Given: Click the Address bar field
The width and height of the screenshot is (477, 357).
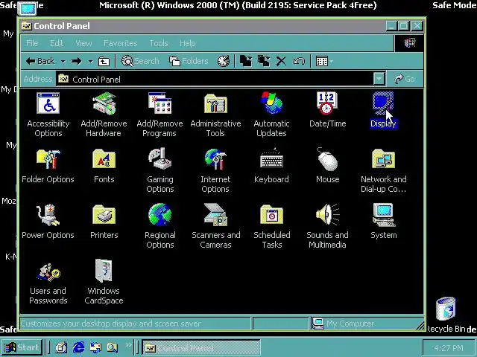Looking at the screenshot, I should (215, 80).
